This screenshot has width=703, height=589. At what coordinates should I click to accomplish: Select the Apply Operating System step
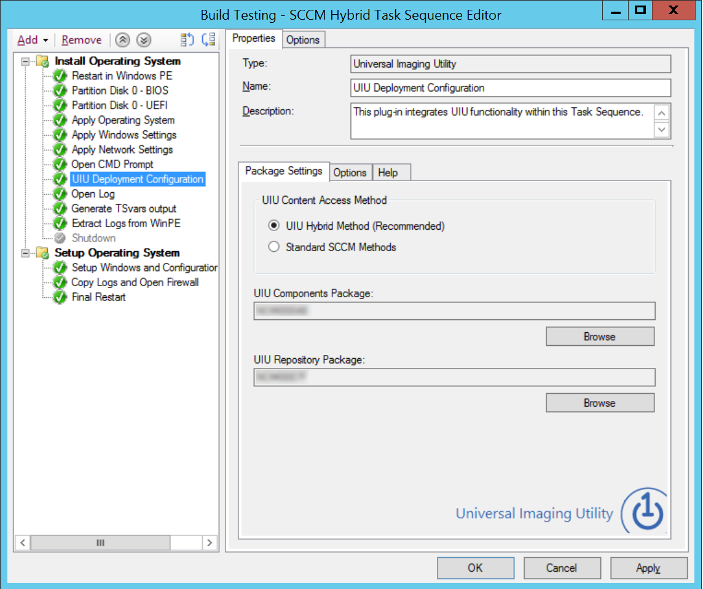tap(124, 120)
